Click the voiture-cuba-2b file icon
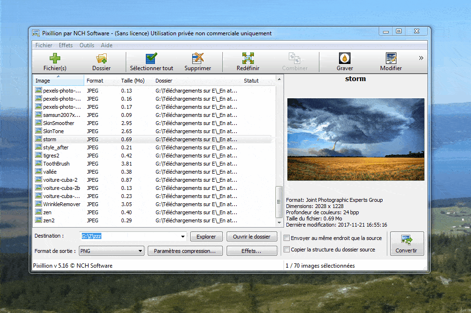The height and width of the screenshot is (313, 471). 38,188
